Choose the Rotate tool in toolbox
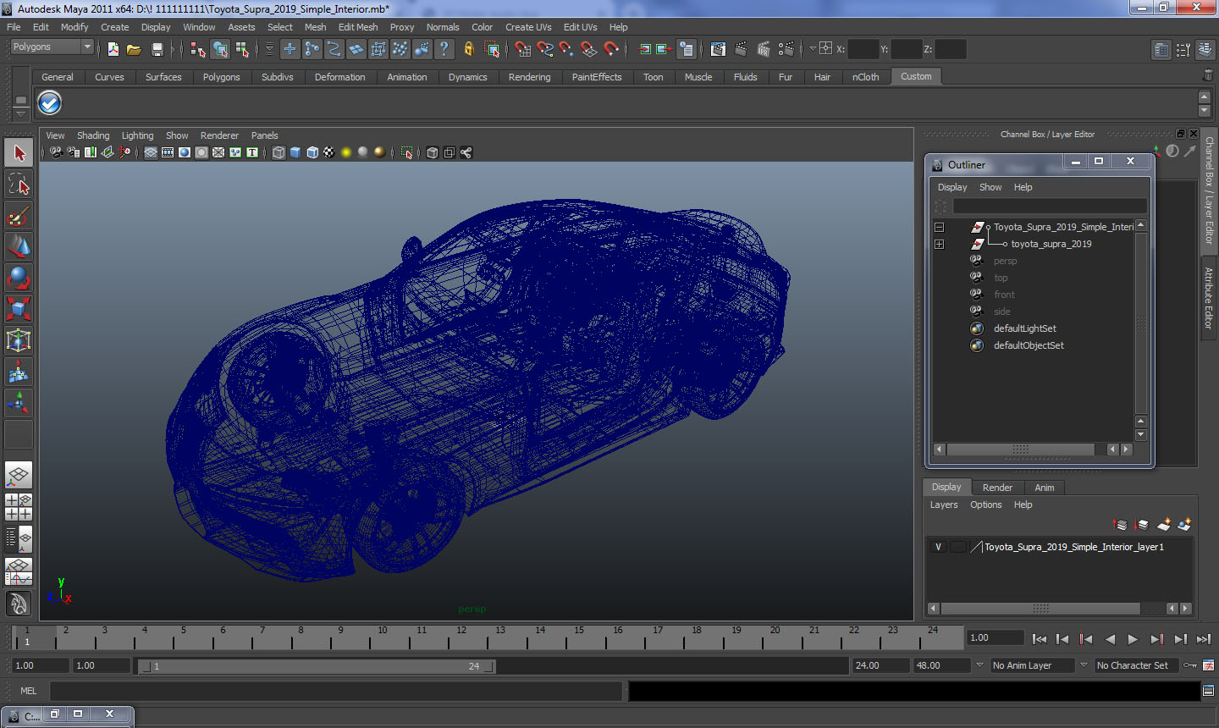The height and width of the screenshot is (728, 1219). pos(19,277)
